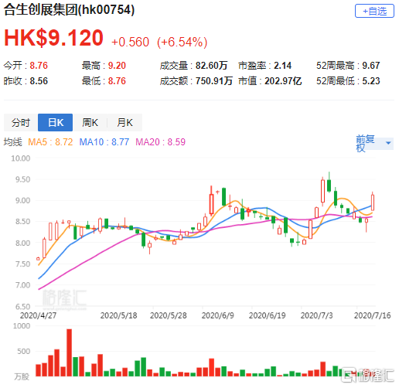
Task: Click the 格隆汇 logo at bottom right
Action: [x=368, y=376]
